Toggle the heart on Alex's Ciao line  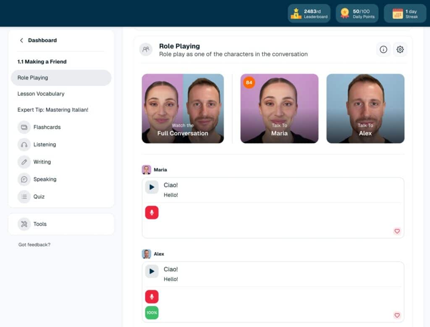397,315
